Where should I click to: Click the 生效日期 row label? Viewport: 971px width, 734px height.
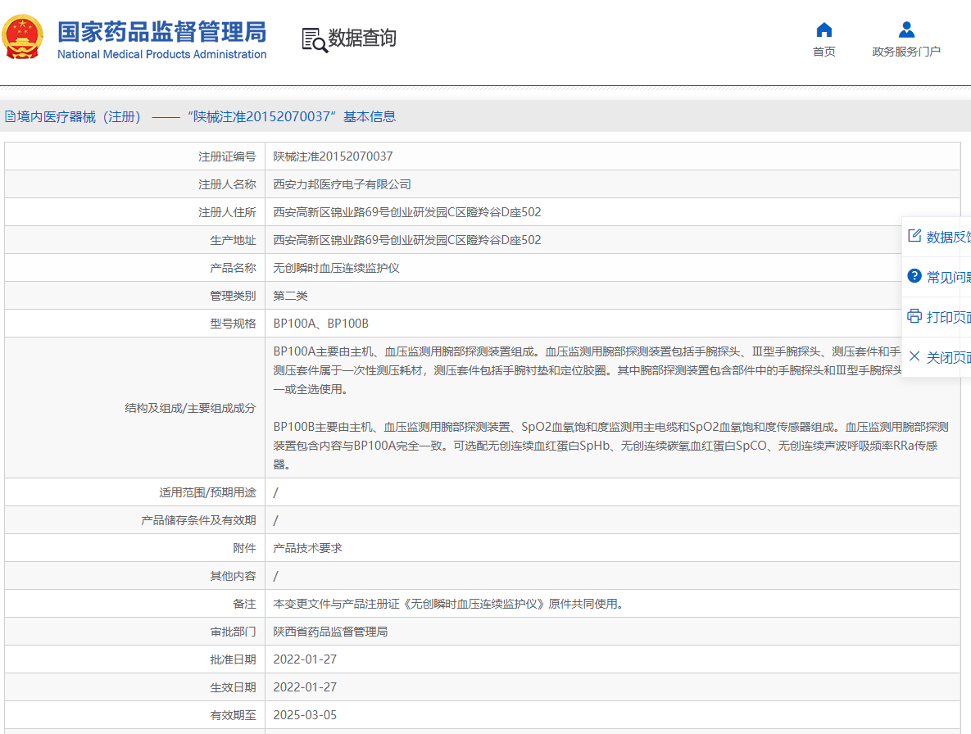pos(233,687)
